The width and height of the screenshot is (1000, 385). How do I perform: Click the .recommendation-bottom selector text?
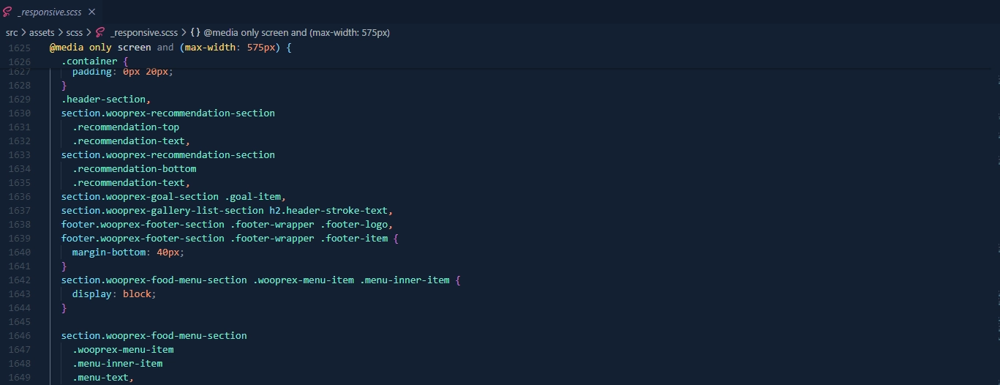[135, 169]
